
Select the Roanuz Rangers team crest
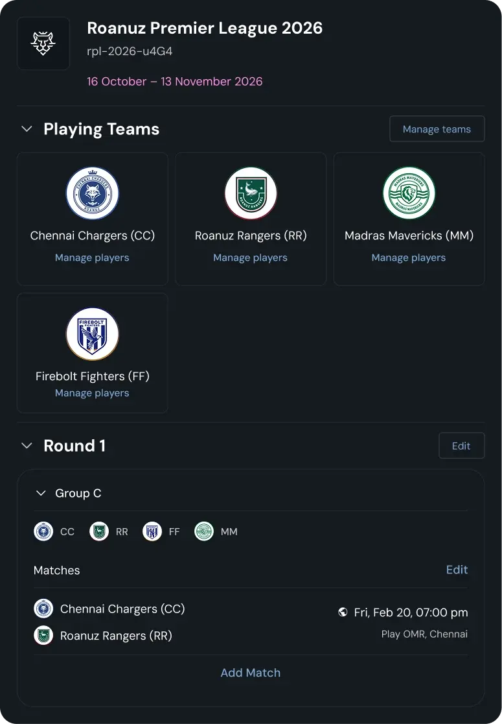[250, 193]
